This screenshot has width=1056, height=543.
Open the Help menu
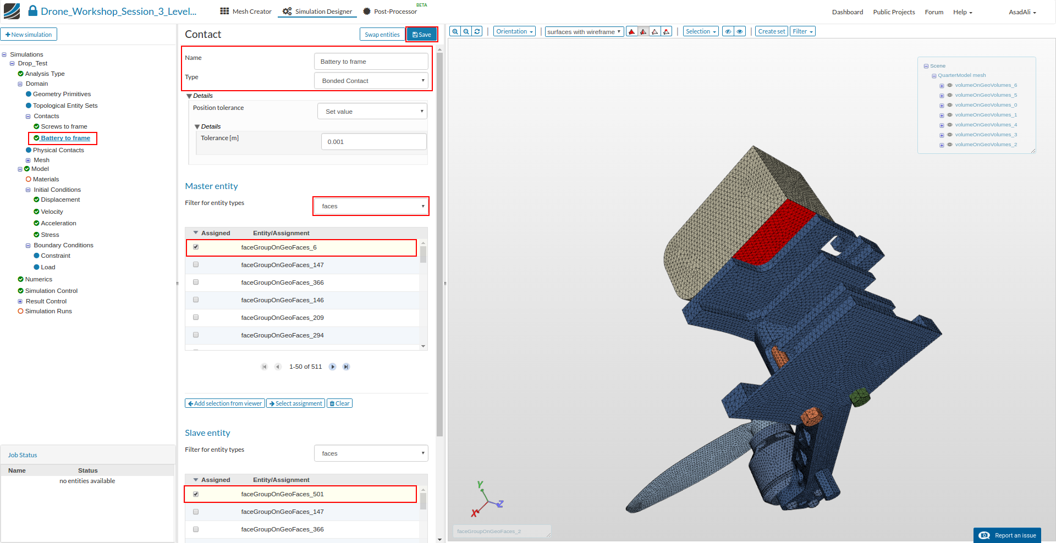pyautogui.click(x=963, y=12)
